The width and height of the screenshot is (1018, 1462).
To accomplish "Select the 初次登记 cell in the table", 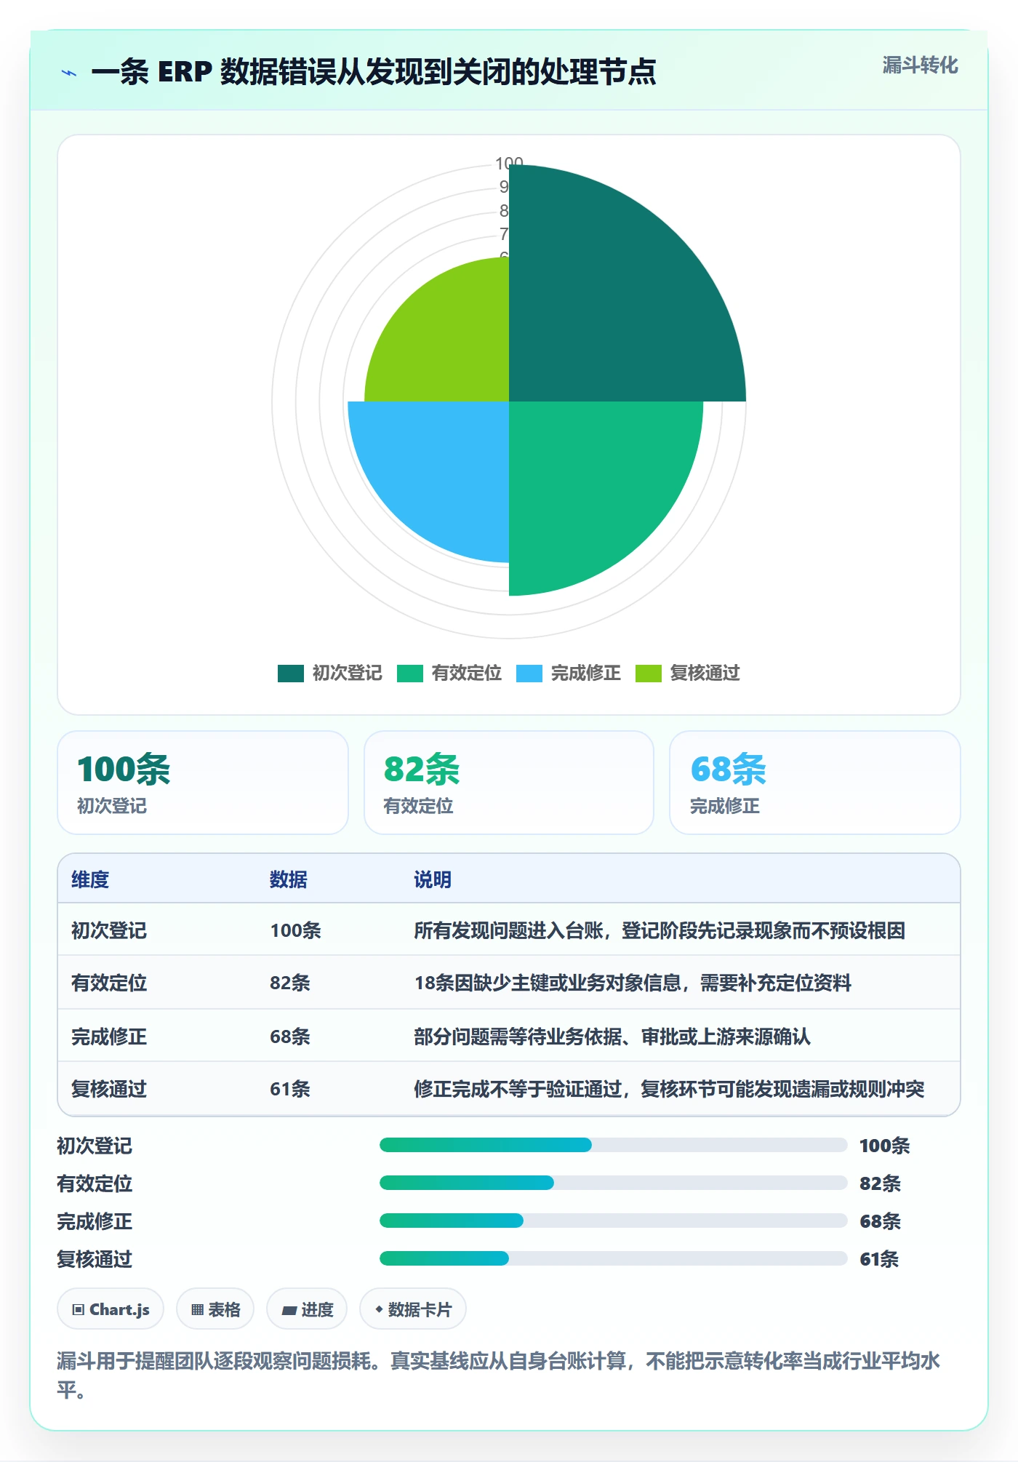I will [109, 930].
